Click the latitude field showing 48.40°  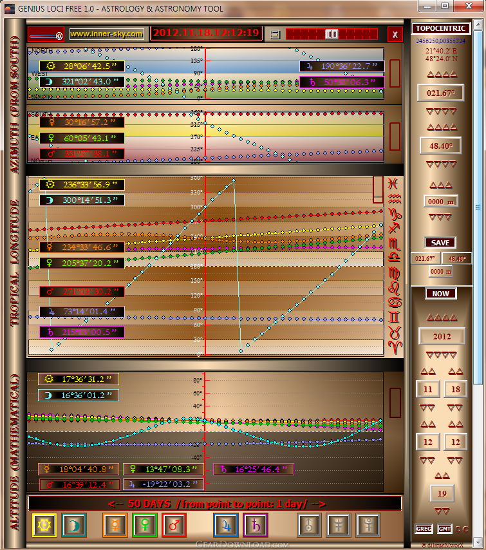pos(441,146)
